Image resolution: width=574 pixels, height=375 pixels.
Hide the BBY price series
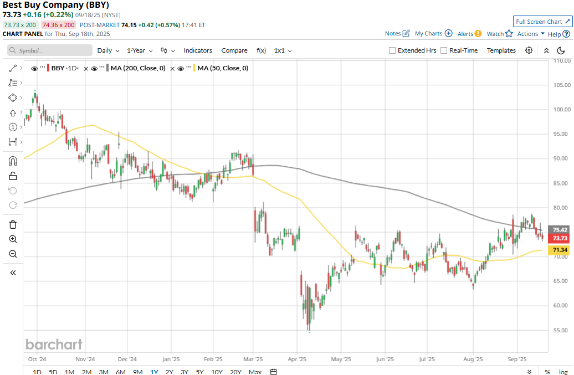(34, 69)
